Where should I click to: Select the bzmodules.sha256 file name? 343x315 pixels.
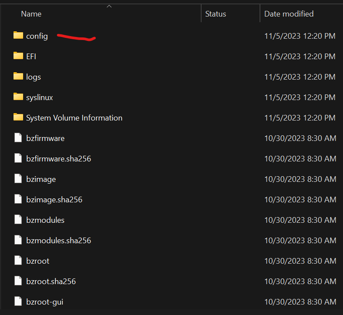59,241
